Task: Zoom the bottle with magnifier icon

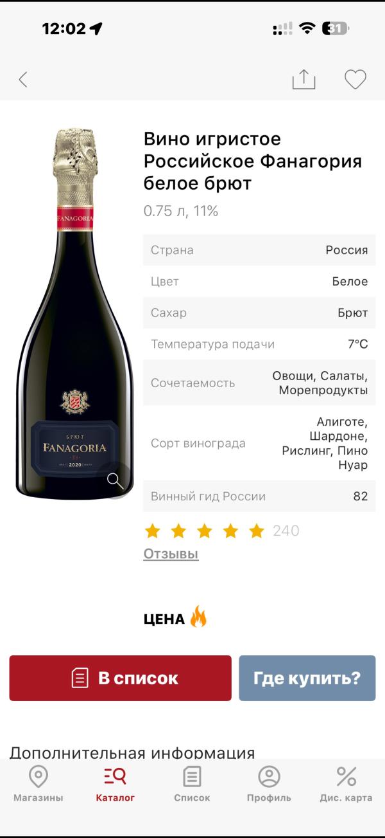Action: click(x=116, y=480)
